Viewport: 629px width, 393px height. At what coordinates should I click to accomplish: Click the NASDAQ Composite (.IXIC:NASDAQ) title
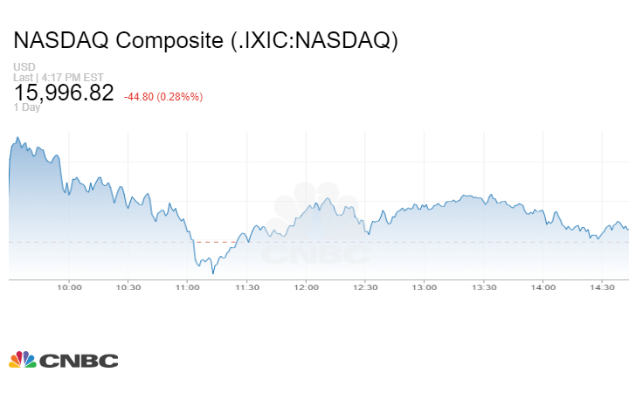[x=205, y=41]
